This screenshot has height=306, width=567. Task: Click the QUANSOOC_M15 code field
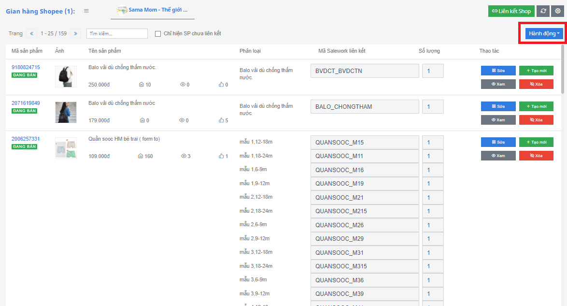click(x=365, y=143)
